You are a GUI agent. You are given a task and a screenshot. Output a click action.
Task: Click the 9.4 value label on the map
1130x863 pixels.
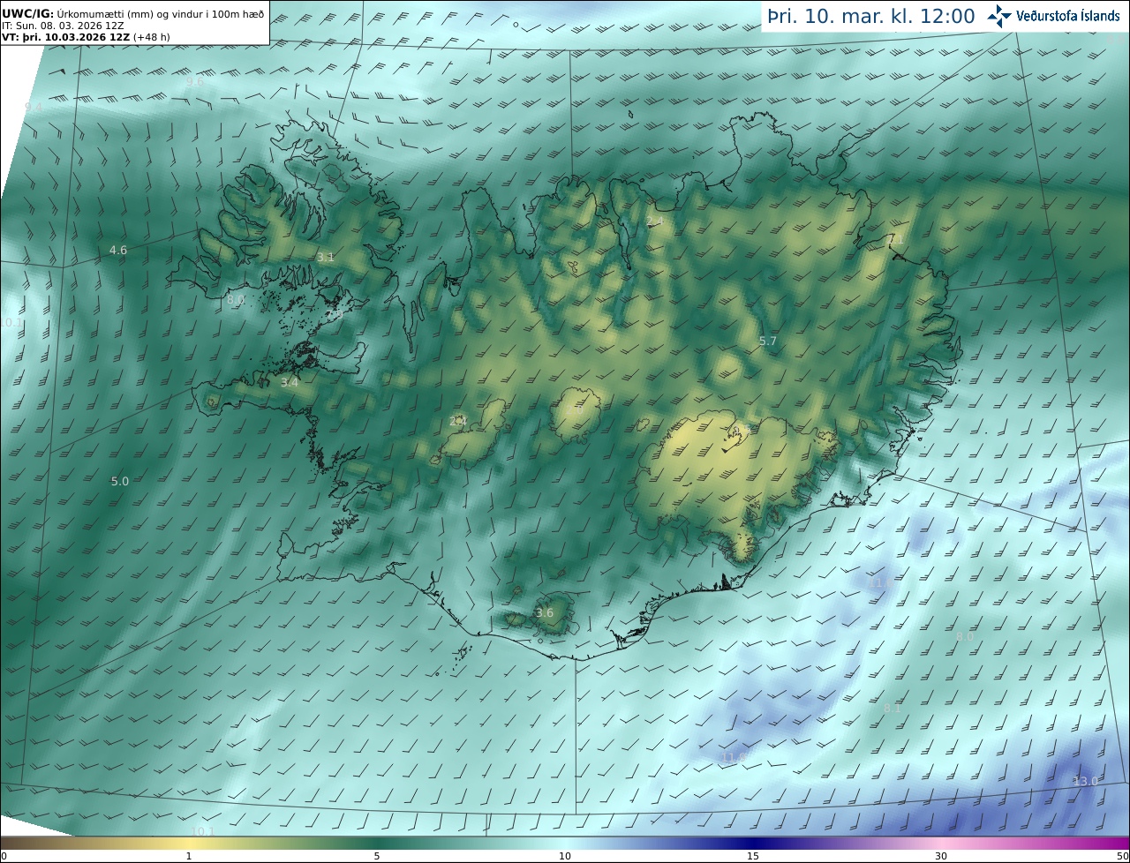coord(34,107)
